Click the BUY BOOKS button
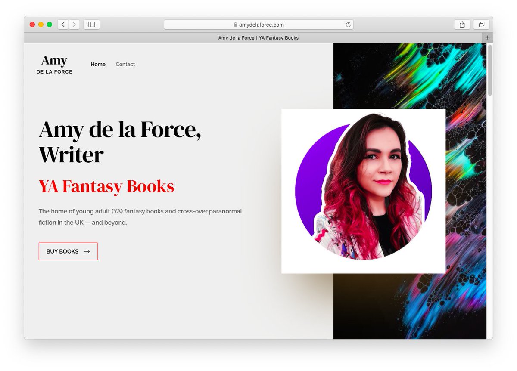Screen dimensions: 517x371 pyautogui.click(x=68, y=251)
